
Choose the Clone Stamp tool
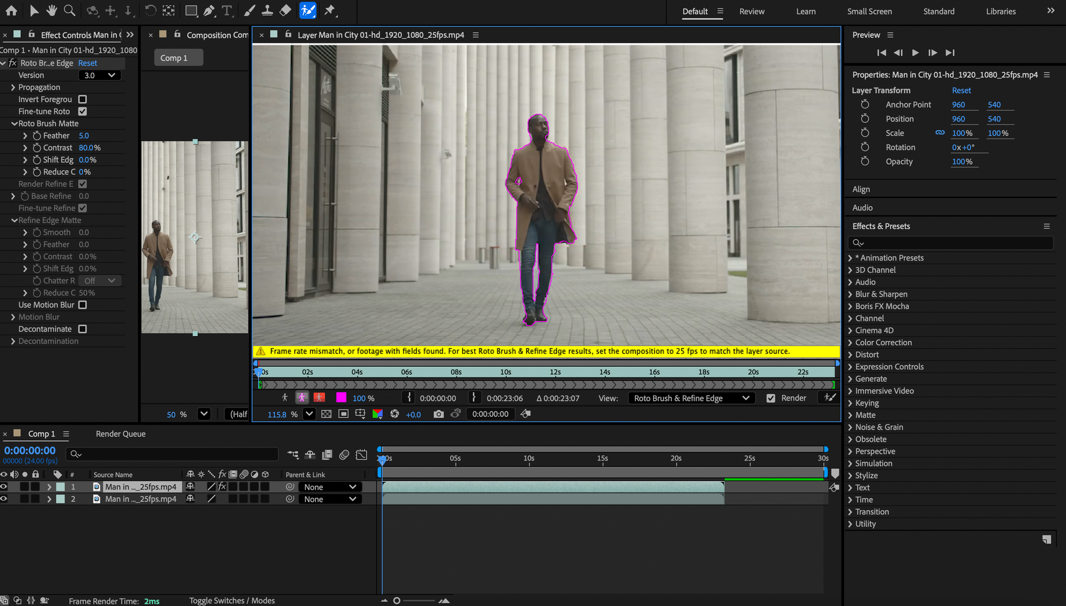coord(267,10)
